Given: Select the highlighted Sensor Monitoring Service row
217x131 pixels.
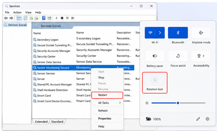Looking at the screenshot, I should [x=83, y=68].
